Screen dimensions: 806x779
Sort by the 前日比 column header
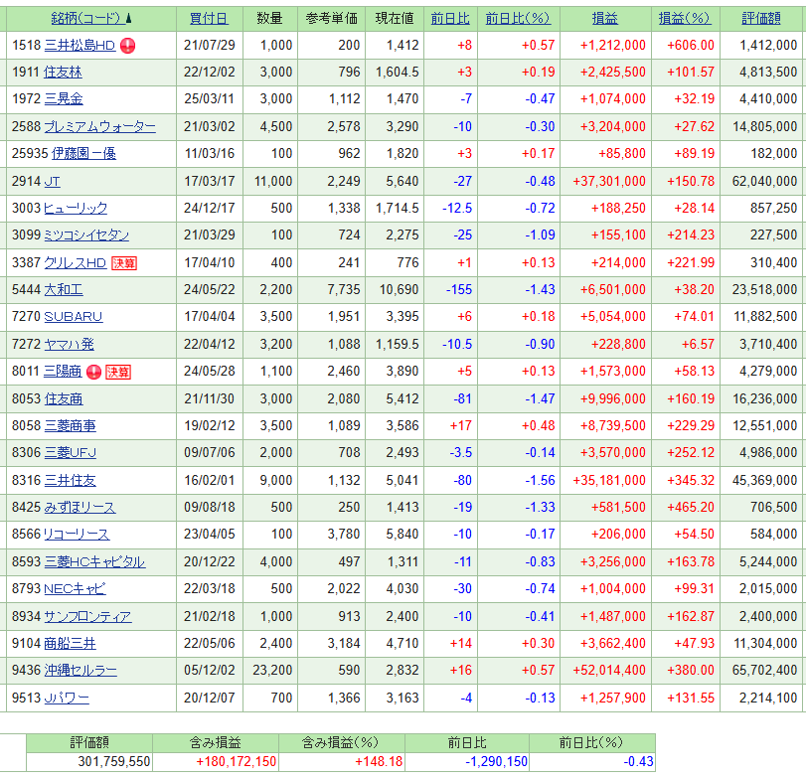pos(451,18)
